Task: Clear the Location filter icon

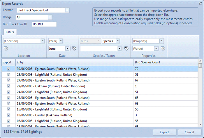Action: click(x=6, y=48)
